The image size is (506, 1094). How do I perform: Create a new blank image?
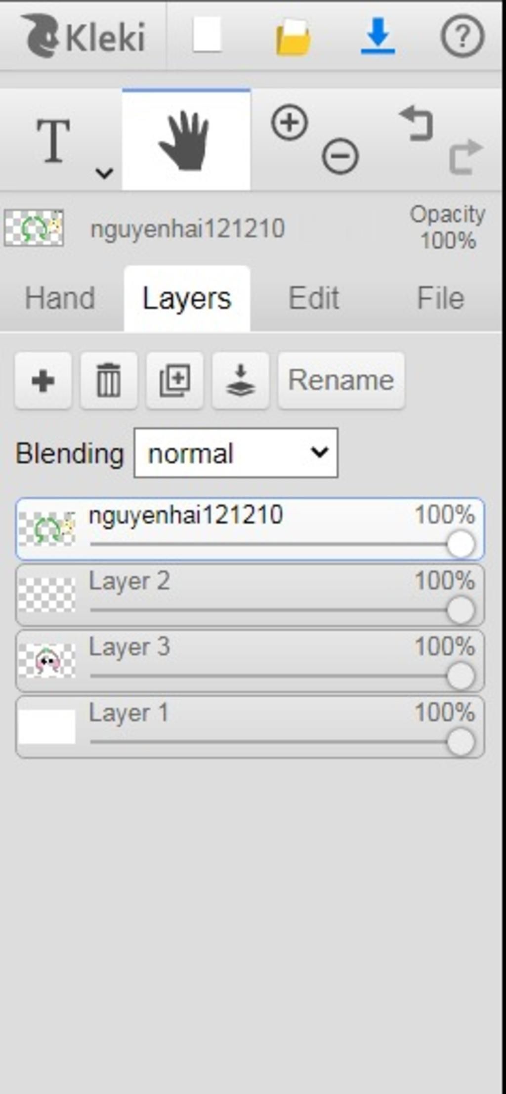point(207,36)
